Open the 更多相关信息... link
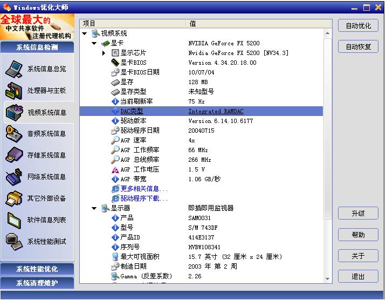The width and height of the screenshot is (386, 301). [x=144, y=189]
